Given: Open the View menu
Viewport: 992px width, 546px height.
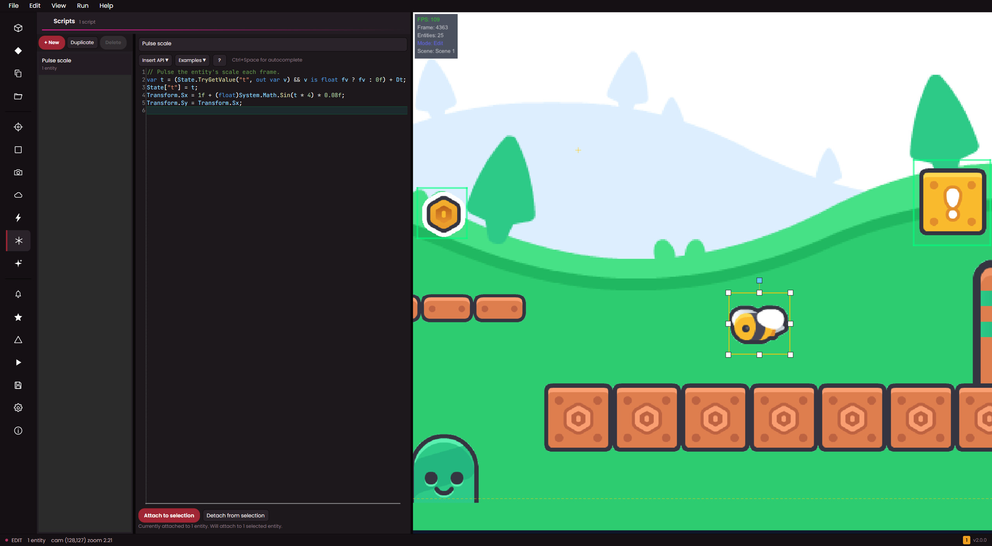Looking at the screenshot, I should pos(59,5).
